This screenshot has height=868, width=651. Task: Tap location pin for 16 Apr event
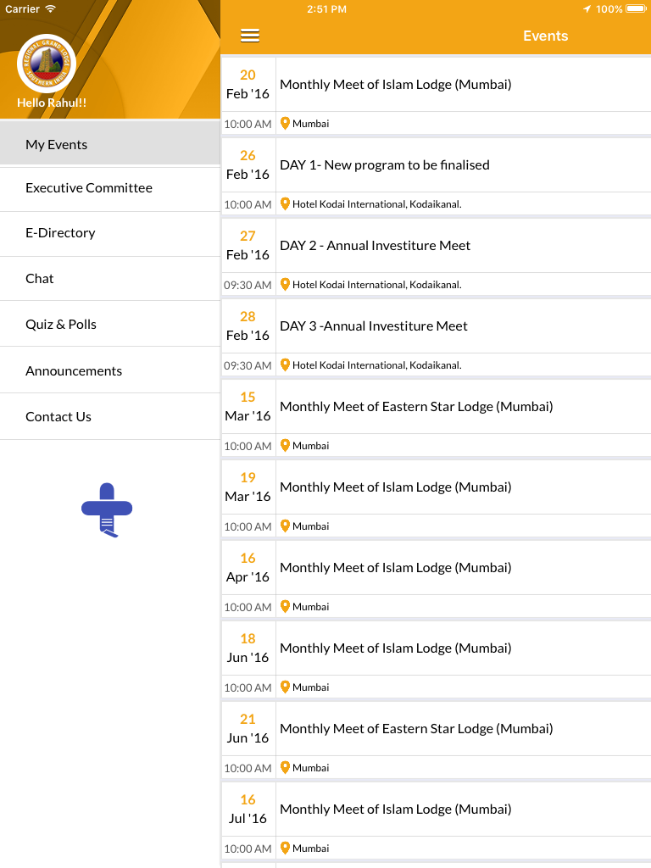[x=285, y=606]
